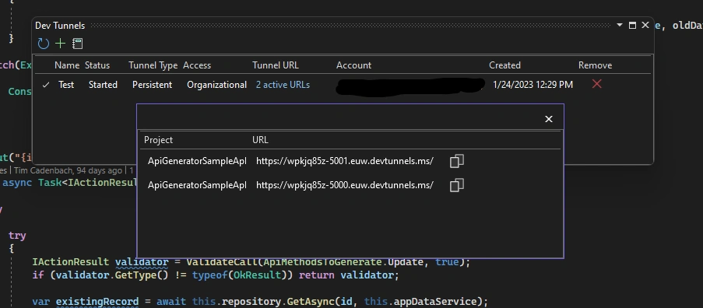The image size is (703, 308).
Task: Copy the 5000 devtunnels URL
Action: (456, 185)
